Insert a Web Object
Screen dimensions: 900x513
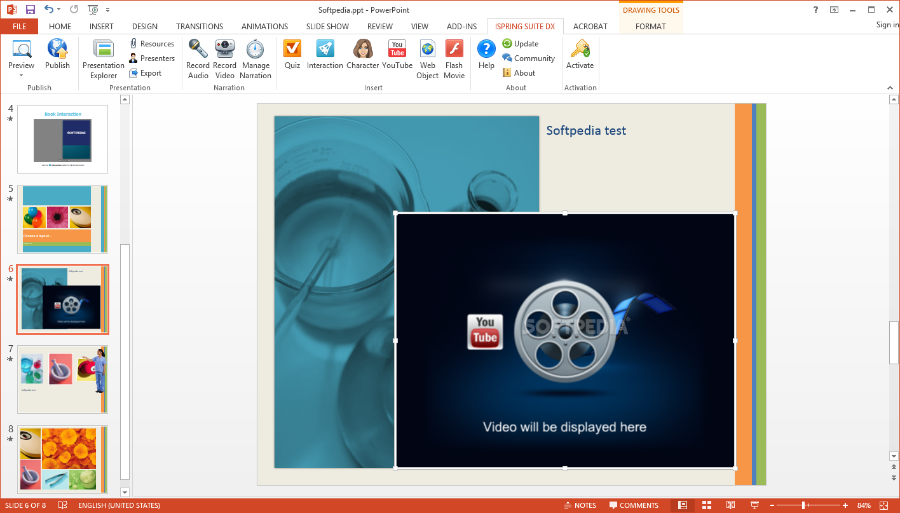pyautogui.click(x=428, y=59)
